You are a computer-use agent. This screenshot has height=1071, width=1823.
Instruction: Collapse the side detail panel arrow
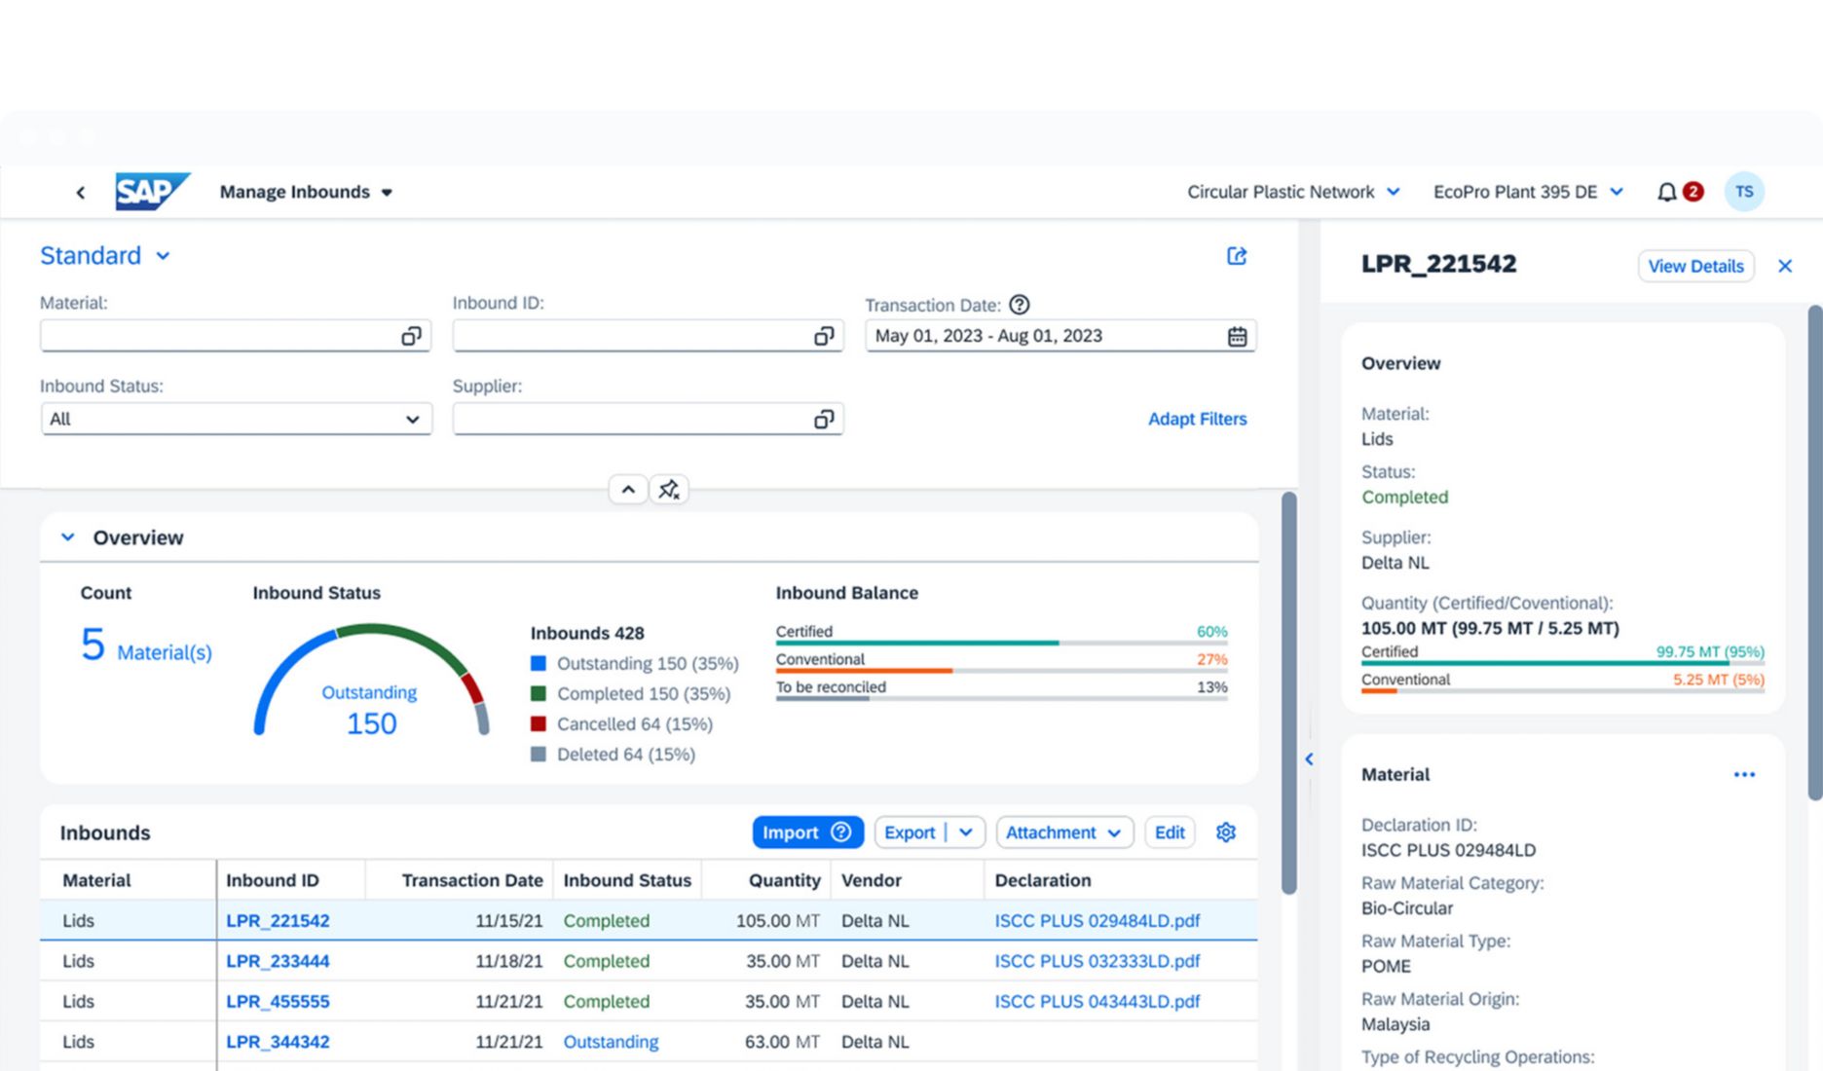click(1309, 759)
